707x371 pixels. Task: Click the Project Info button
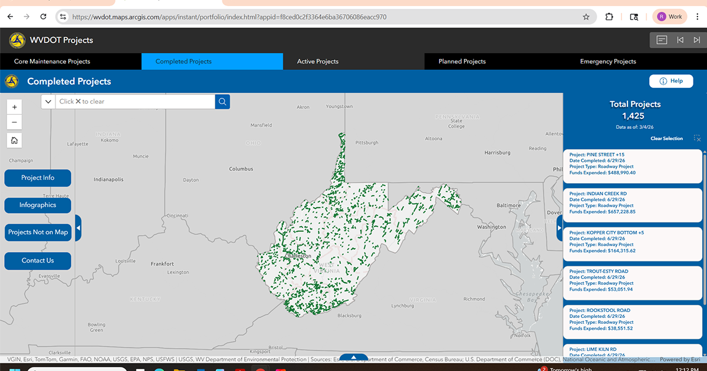pos(38,178)
